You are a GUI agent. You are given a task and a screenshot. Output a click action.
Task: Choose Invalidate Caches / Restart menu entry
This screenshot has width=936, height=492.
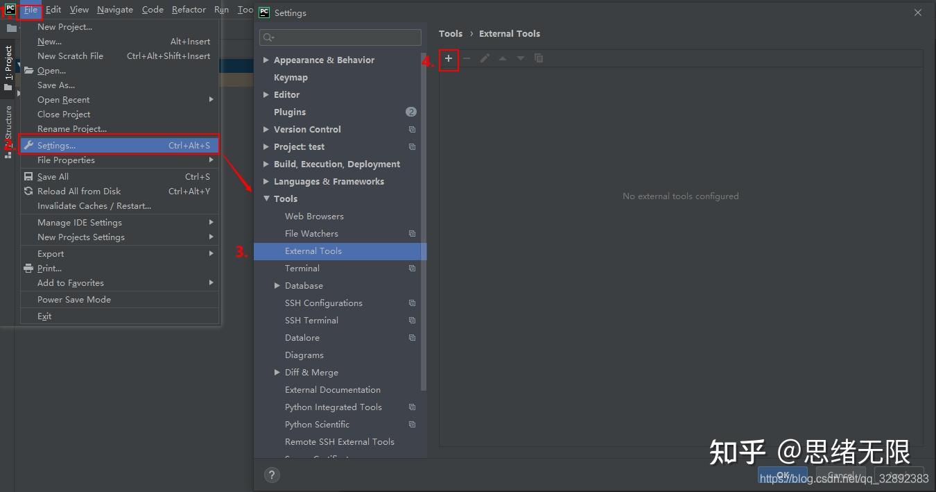(x=94, y=206)
